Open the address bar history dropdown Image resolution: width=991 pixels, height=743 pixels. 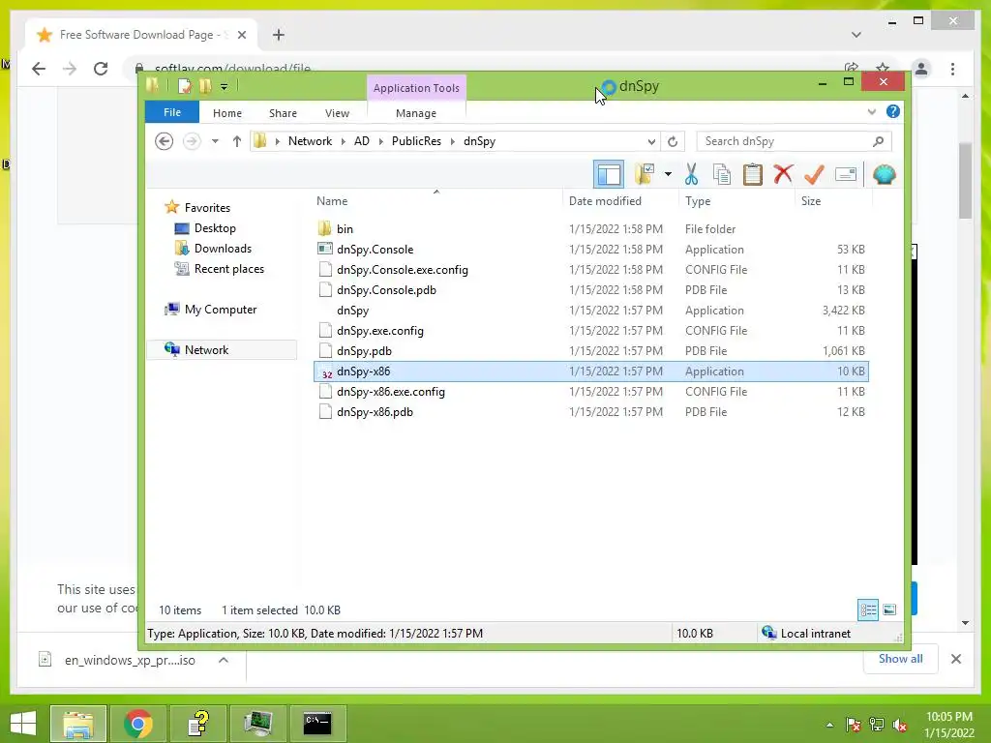[x=651, y=141]
